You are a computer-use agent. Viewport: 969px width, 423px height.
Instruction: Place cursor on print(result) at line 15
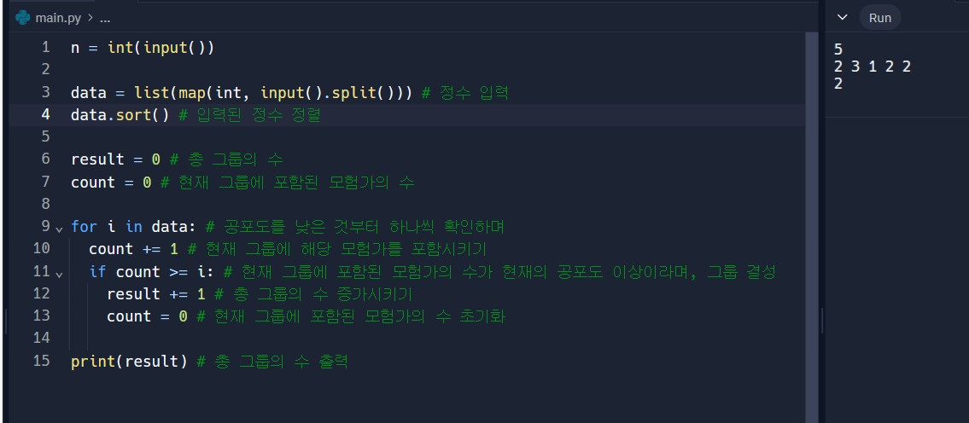[129, 362]
